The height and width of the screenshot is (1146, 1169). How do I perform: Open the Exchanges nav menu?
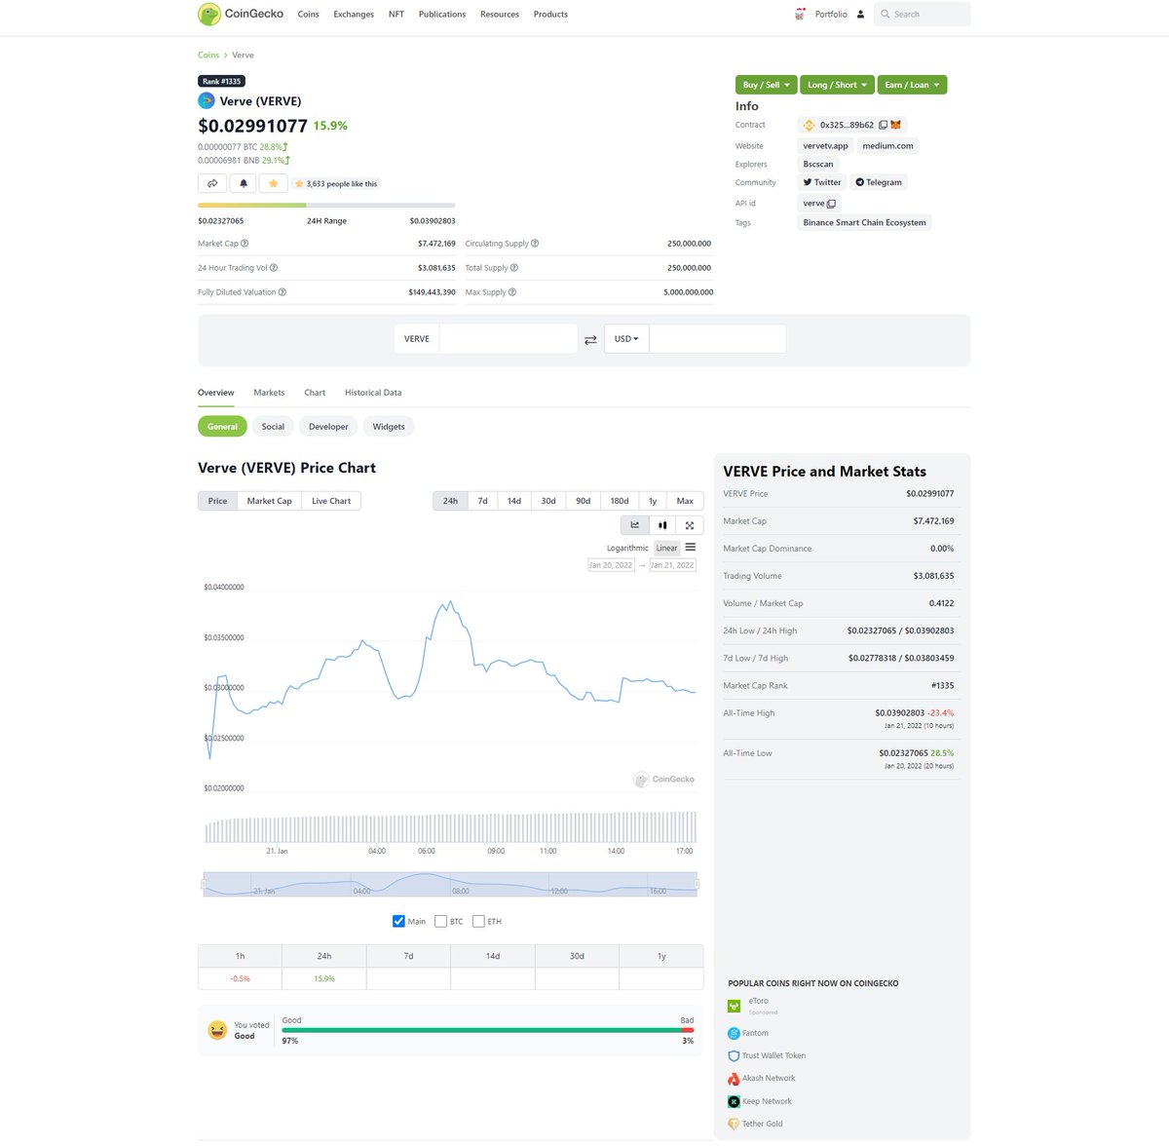[354, 15]
